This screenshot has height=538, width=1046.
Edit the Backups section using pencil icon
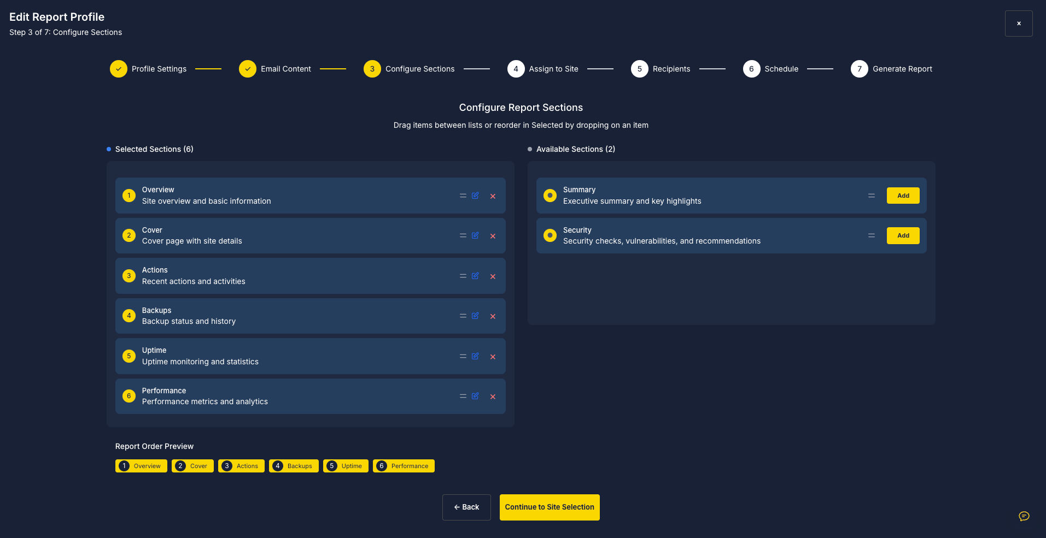pos(475,316)
